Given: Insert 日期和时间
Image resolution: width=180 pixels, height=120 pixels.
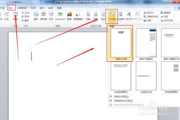Looking at the screenshot, I should click(151, 17).
